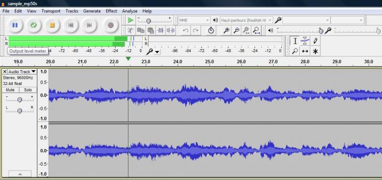Select the Draw pencil tool
Viewport: 382px width, 180px height.
(x=315, y=41)
